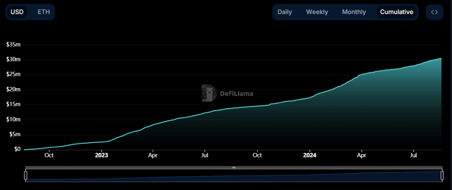Click the $15m y-axis label

tap(14, 104)
